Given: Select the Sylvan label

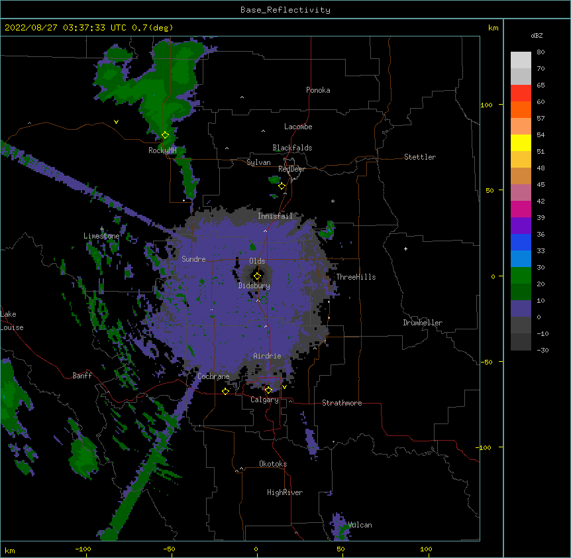Looking at the screenshot, I should pyautogui.click(x=258, y=162).
